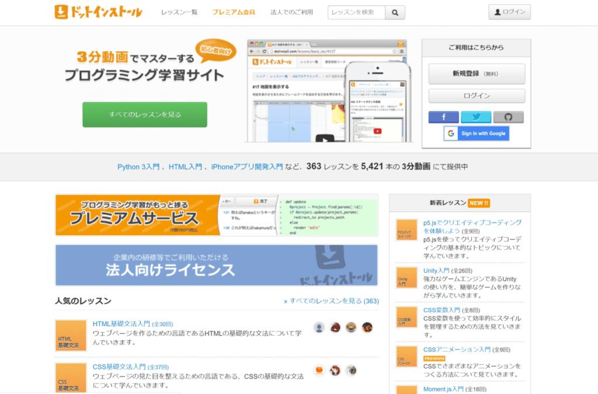This screenshot has height=394, width=598.
Task: Click the ログイン button in top right header
Action: click(510, 12)
